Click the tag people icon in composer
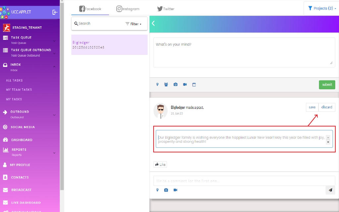Screen dimensions: 339x212 166,84
